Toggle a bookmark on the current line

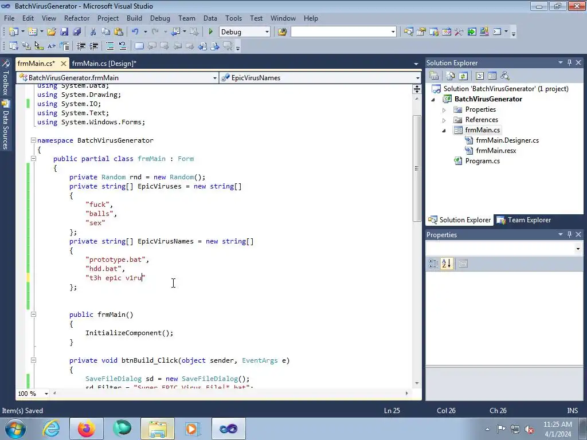coord(139,46)
